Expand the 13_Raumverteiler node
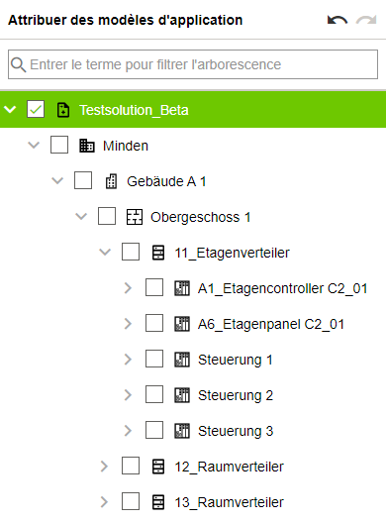The image size is (386, 522). (x=104, y=501)
